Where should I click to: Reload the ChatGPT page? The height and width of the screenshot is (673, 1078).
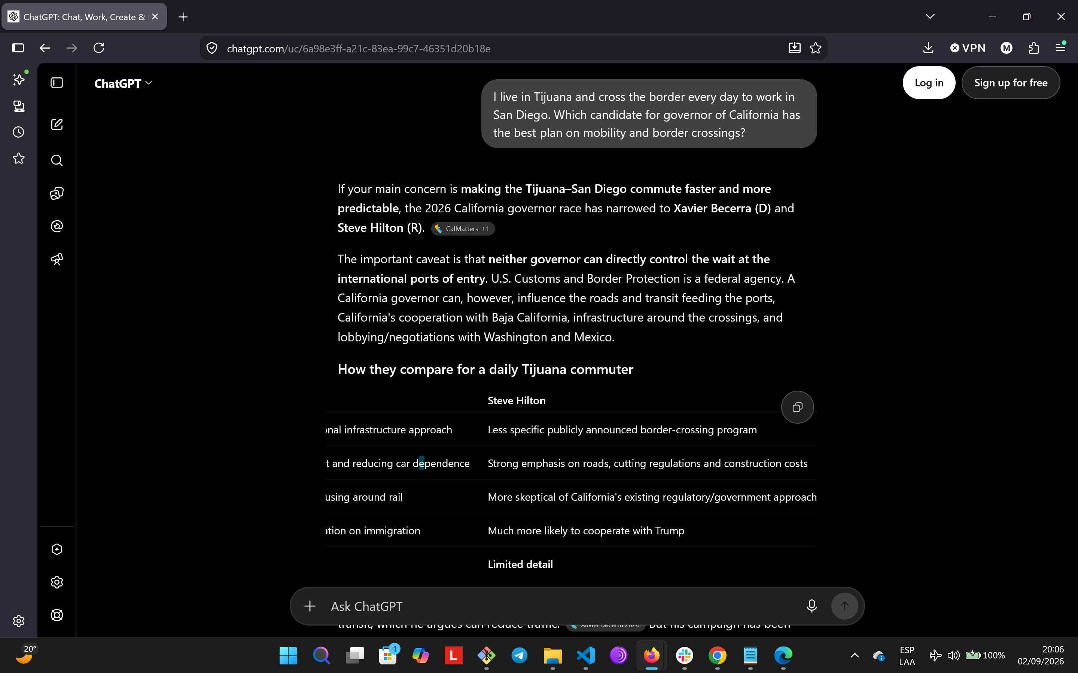(x=99, y=48)
